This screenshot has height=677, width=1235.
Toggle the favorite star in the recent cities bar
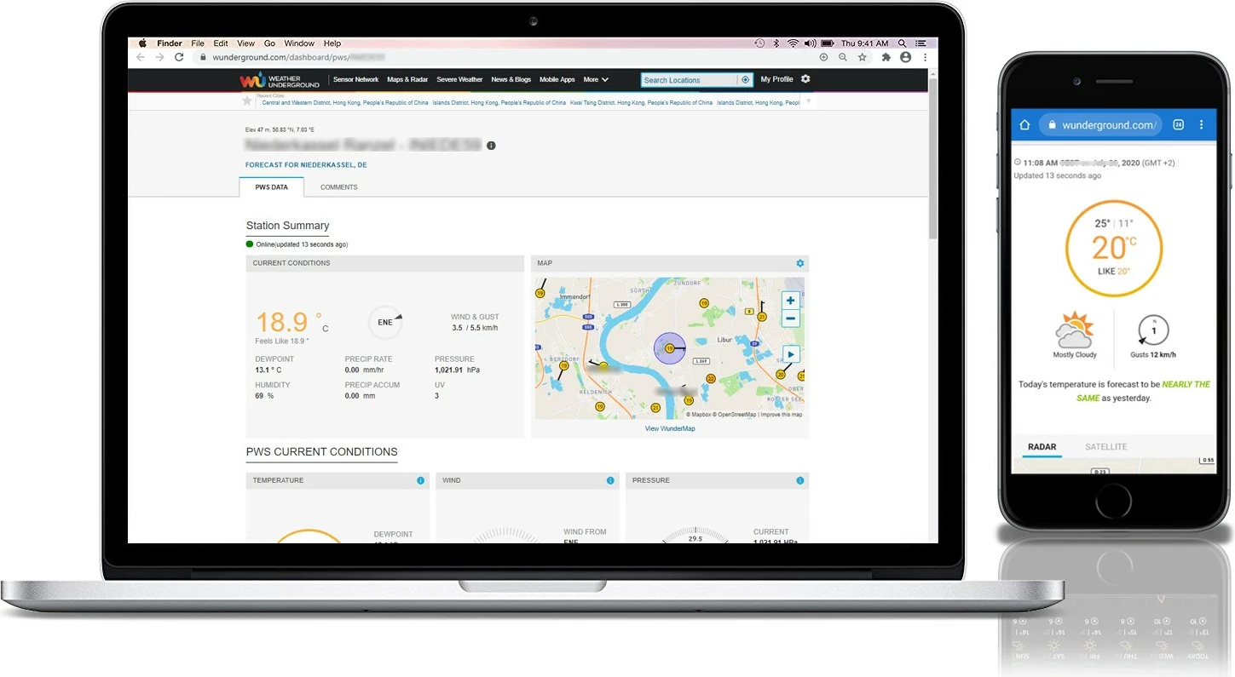[x=247, y=101]
